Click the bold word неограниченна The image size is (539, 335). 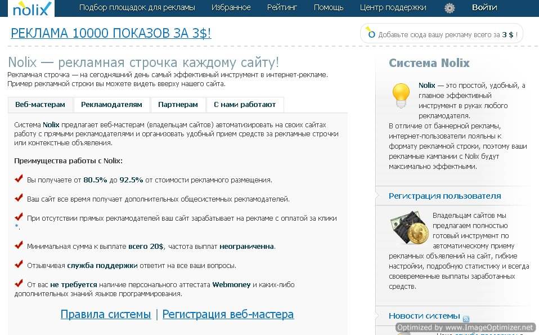click(247, 246)
